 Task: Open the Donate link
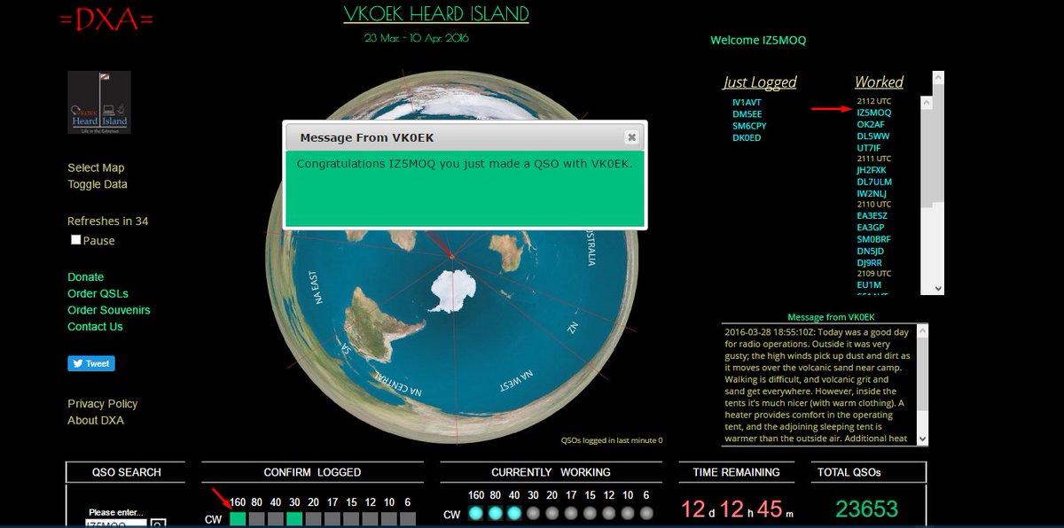coord(86,276)
